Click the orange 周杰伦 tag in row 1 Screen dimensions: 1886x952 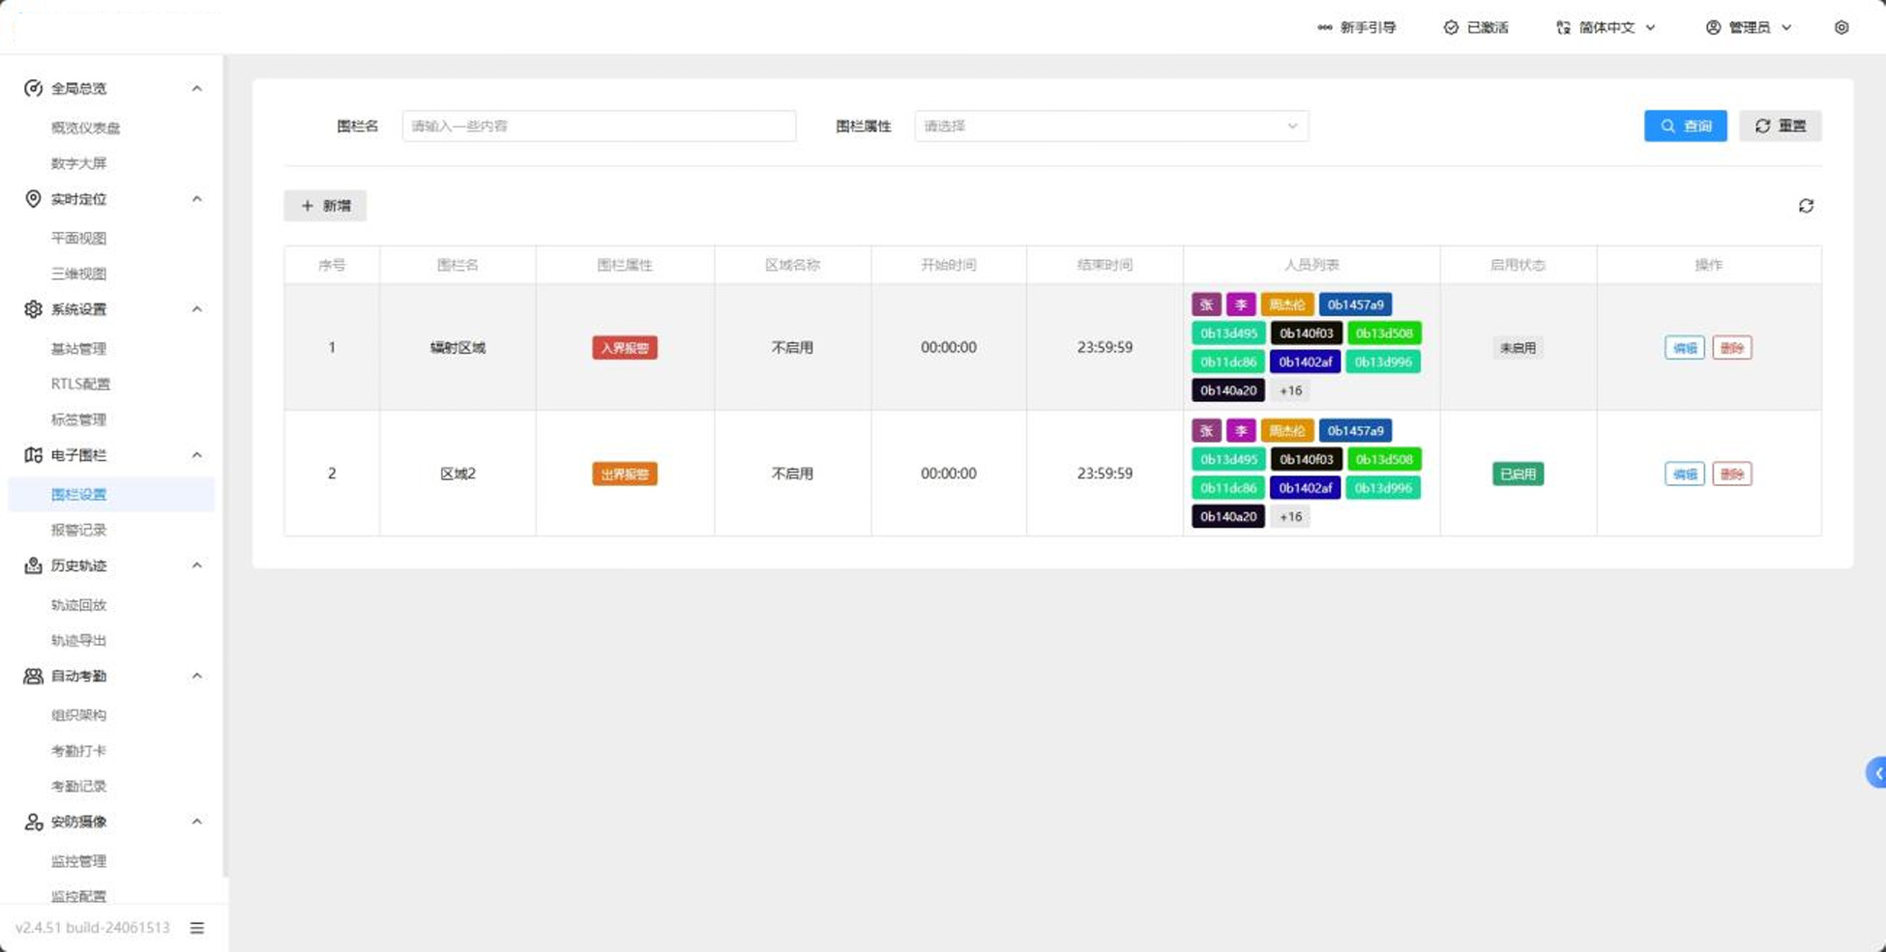point(1286,304)
